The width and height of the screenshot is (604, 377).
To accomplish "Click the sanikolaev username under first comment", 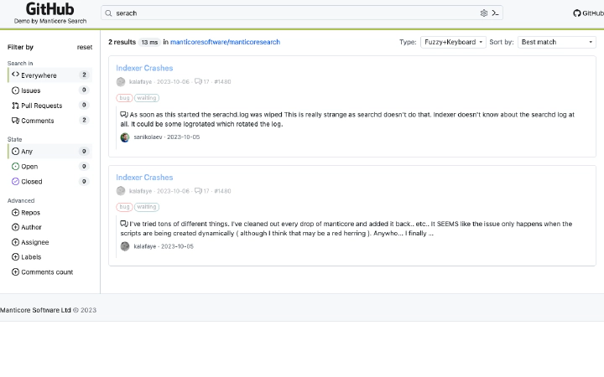I will click(x=148, y=137).
